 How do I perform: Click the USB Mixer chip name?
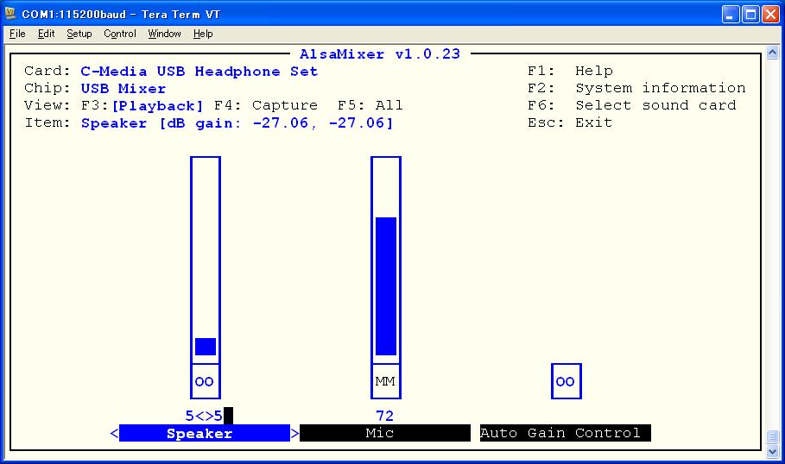point(123,89)
